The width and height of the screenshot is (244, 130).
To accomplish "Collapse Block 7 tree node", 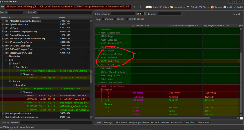I will tap(10, 64).
